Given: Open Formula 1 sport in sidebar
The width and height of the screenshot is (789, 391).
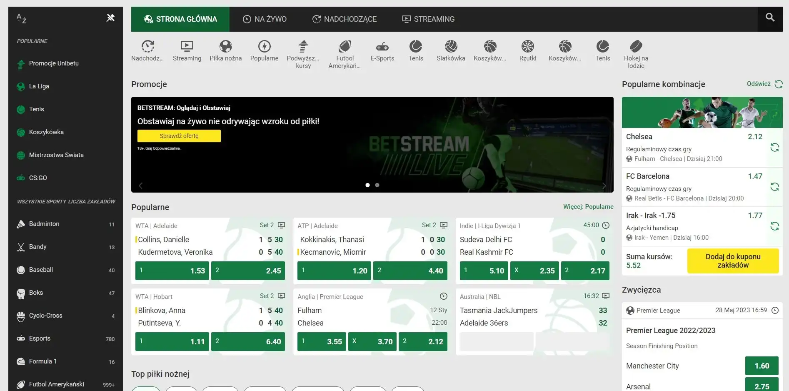Looking at the screenshot, I should [x=65, y=361].
